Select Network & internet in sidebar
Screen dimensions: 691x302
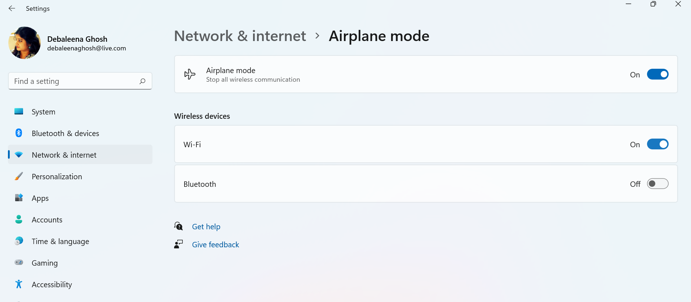(80, 155)
